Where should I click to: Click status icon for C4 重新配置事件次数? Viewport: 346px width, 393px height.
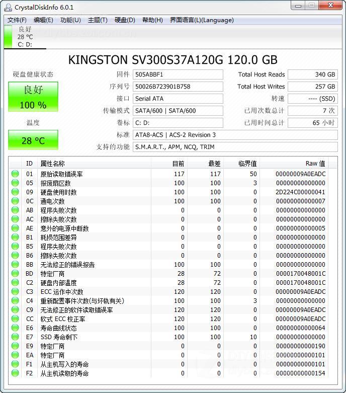click(x=15, y=300)
